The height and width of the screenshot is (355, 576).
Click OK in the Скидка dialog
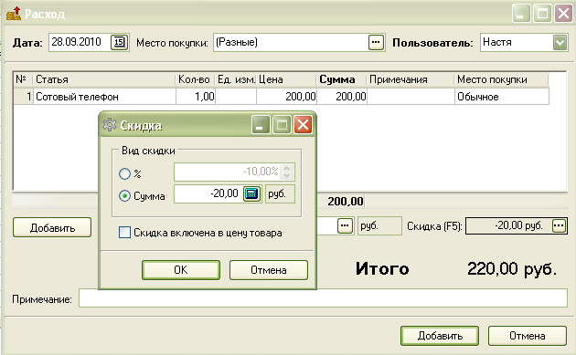click(181, 270)
